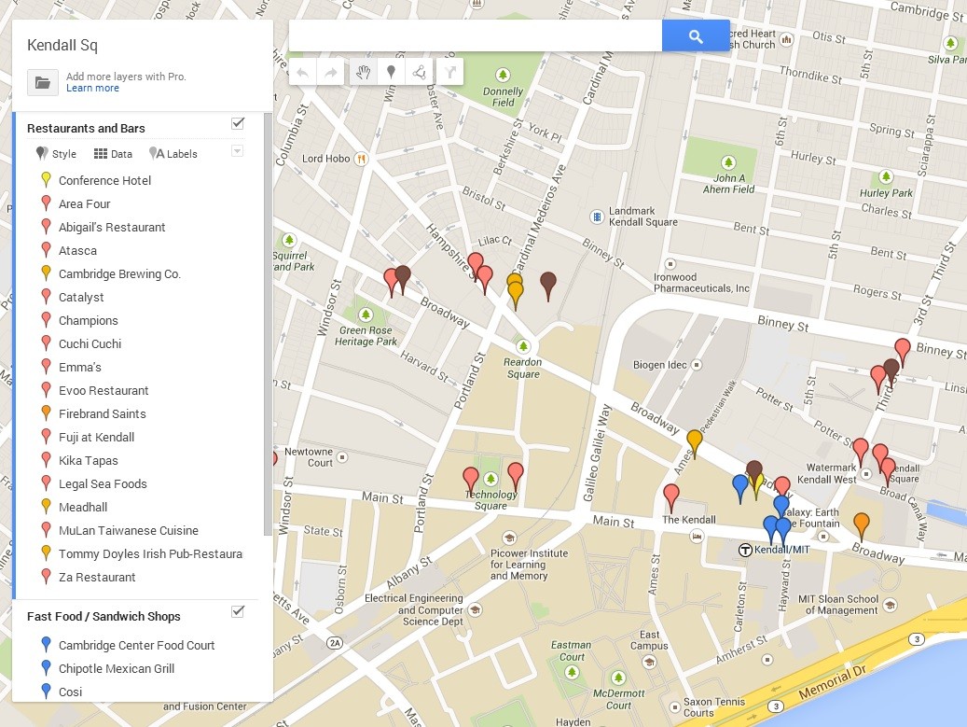The width and height of the screenshot is (967, 727).
Task: Toggle Restaurants and Bars layer checkbox
Action: click(238, 123)
